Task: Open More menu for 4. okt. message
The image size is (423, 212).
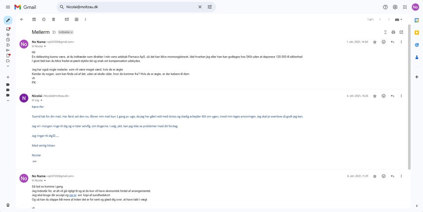Action: pos(401,96)
